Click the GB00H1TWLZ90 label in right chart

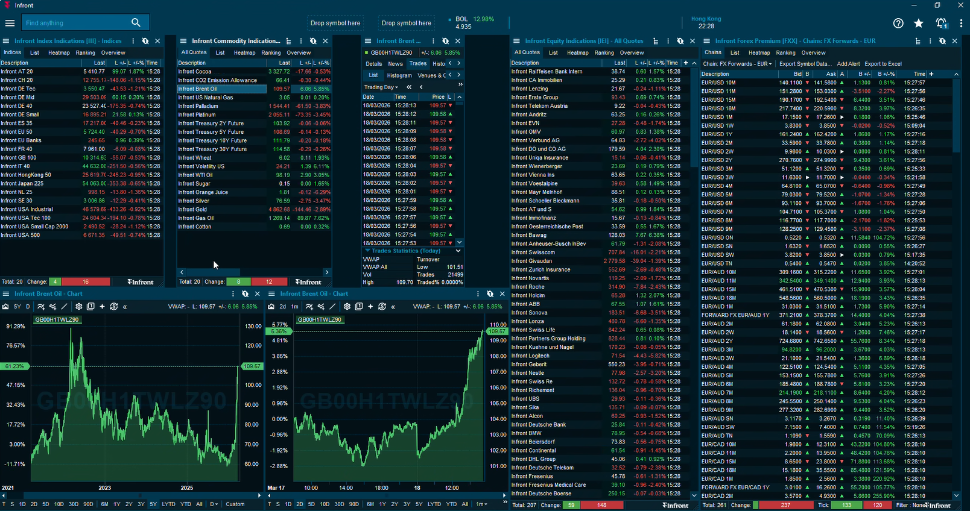[320, 319]
